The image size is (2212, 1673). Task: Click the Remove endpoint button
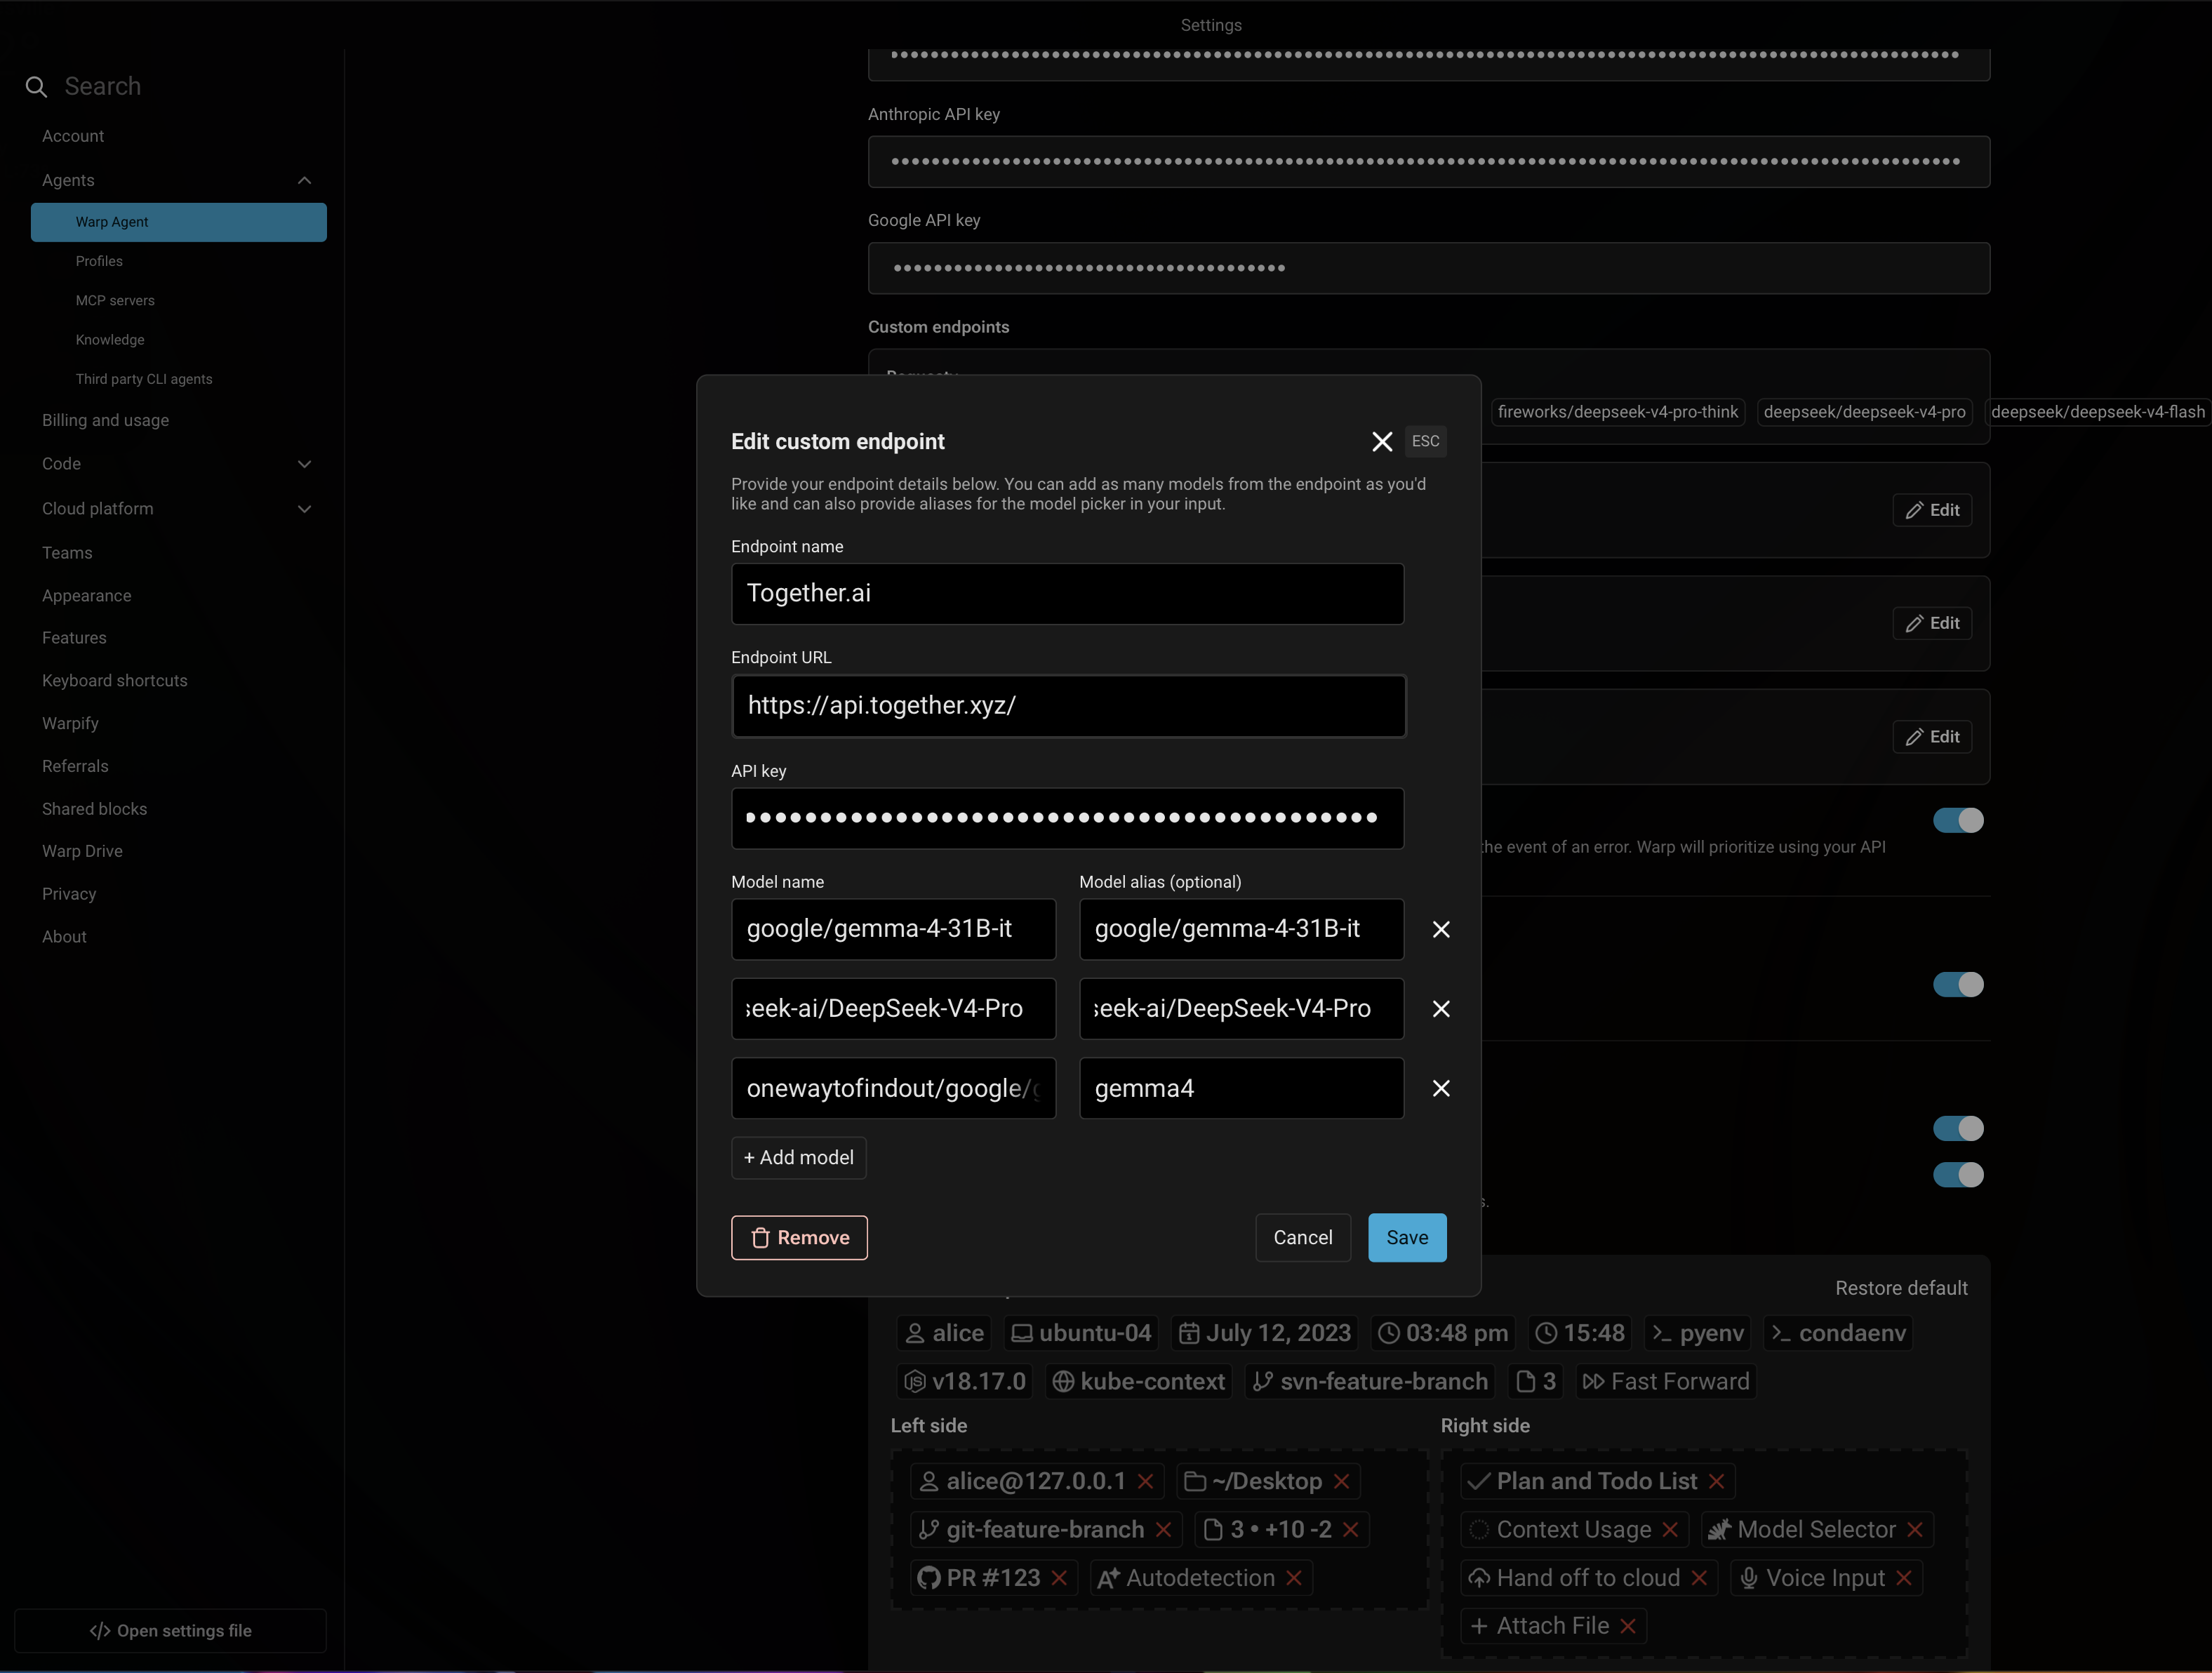[x=799, y=1237]
